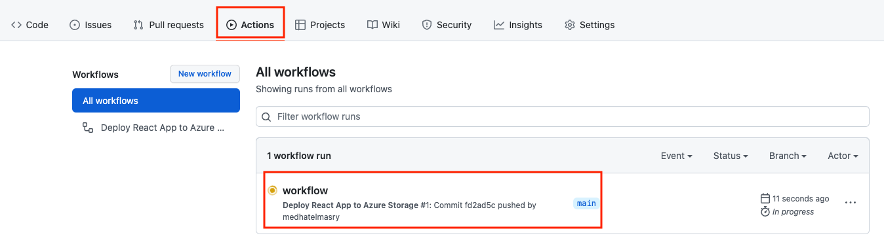The image size is (884, 244).
Task: Open the Issues tab
Action: point(90,25)
